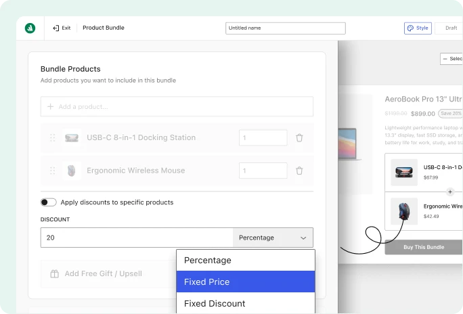This screenshot has width=463, height=314.
Task: Delete the USB-C 8-in-1 Docking Station row
Action: pos(299,138)
